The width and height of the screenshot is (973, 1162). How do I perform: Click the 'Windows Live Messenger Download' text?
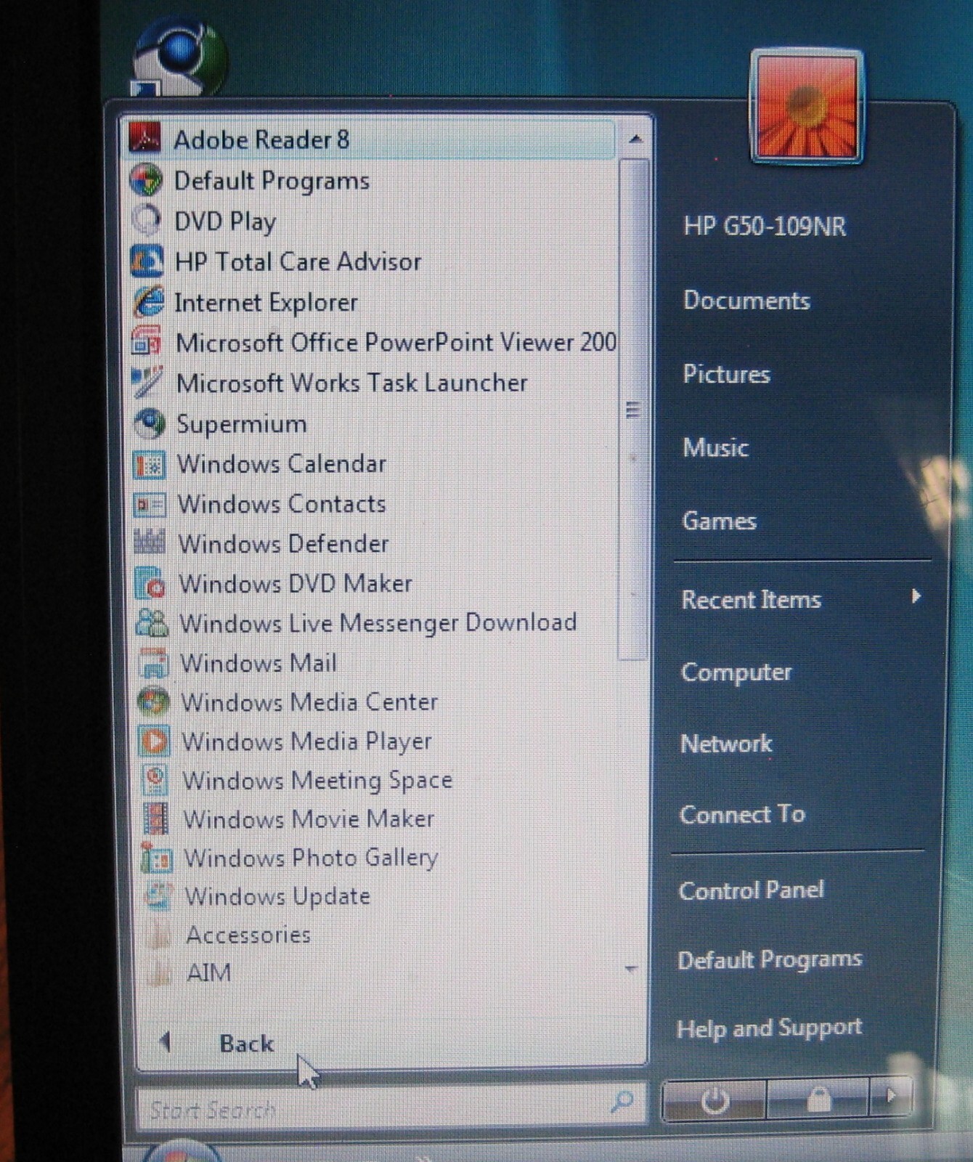pyautogui.click(x=378, y=623)
